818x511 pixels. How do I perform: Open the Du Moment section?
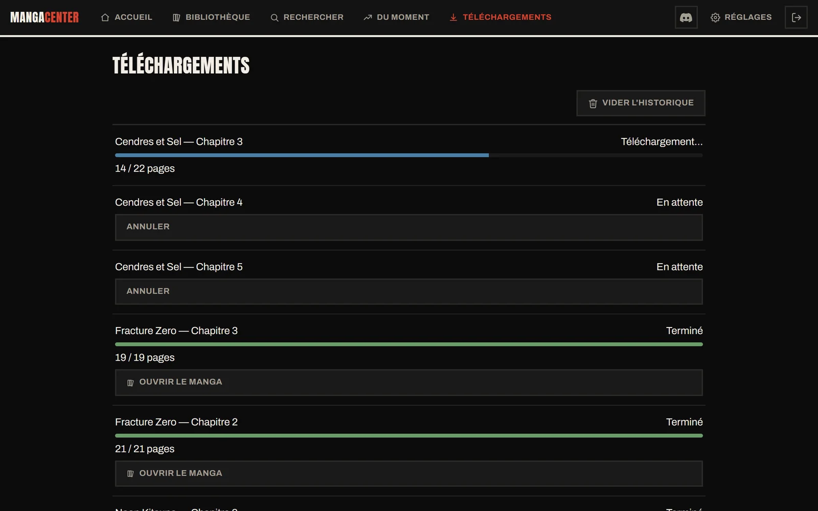pos(396,17)
